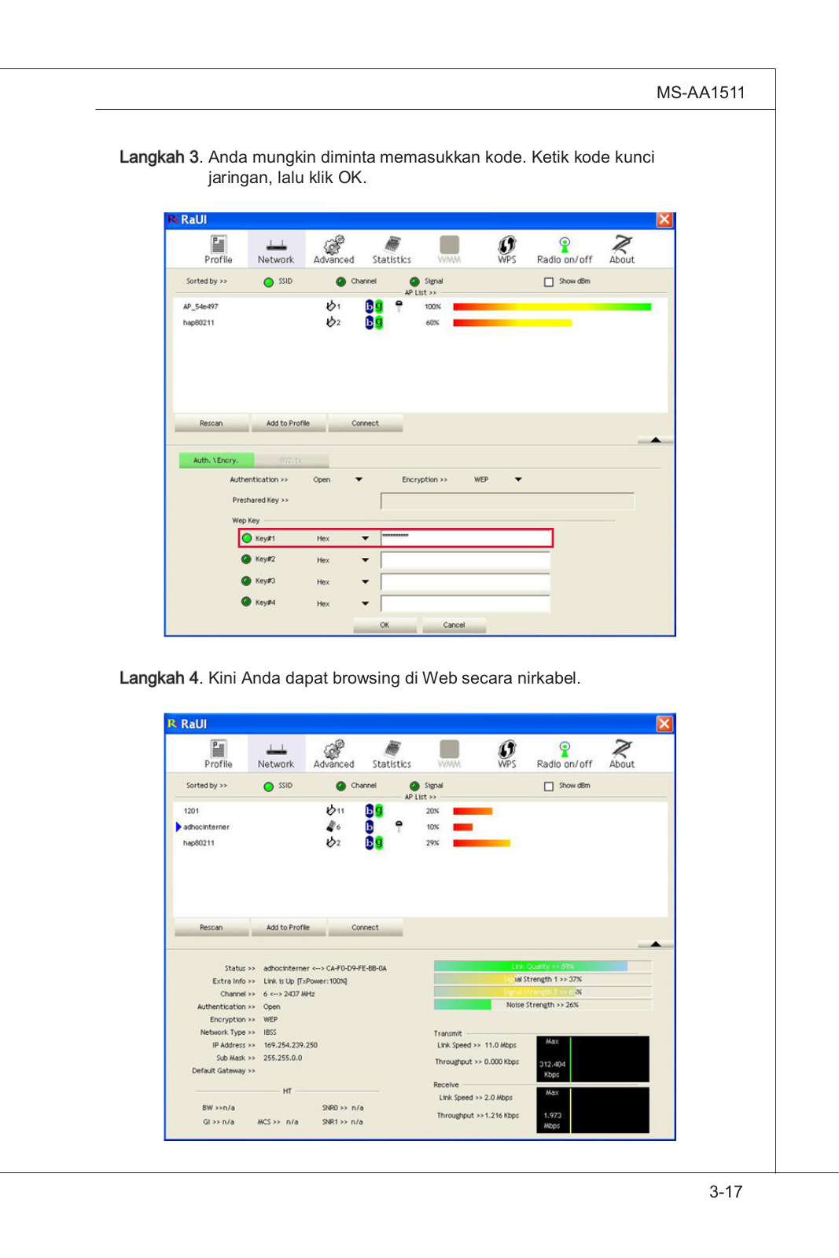Click Add to Profile in upper window
This screenshot has width=839, height=1258.
[288, 424]
